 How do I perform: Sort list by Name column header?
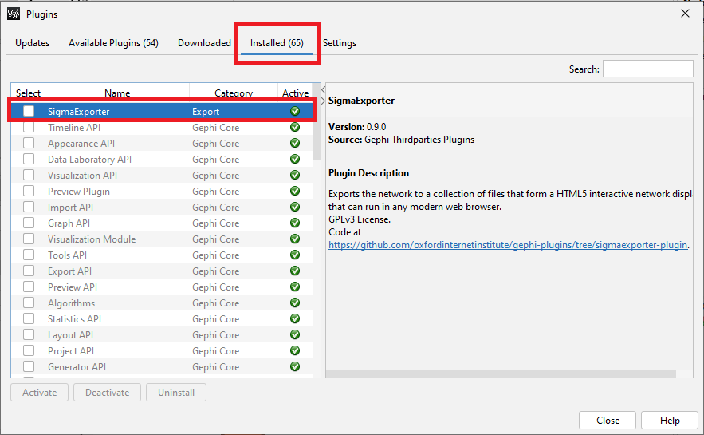coord(117,93)
